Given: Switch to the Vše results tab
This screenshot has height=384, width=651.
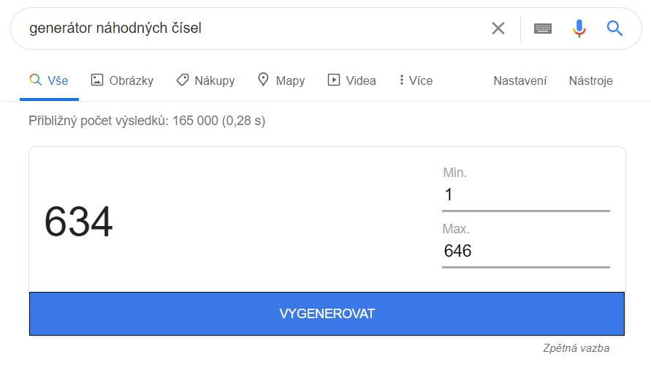Looking at the screenshot, I should (x=50, y=80).
